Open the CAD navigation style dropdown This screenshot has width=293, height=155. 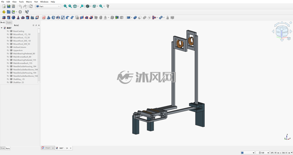point(262,153)
